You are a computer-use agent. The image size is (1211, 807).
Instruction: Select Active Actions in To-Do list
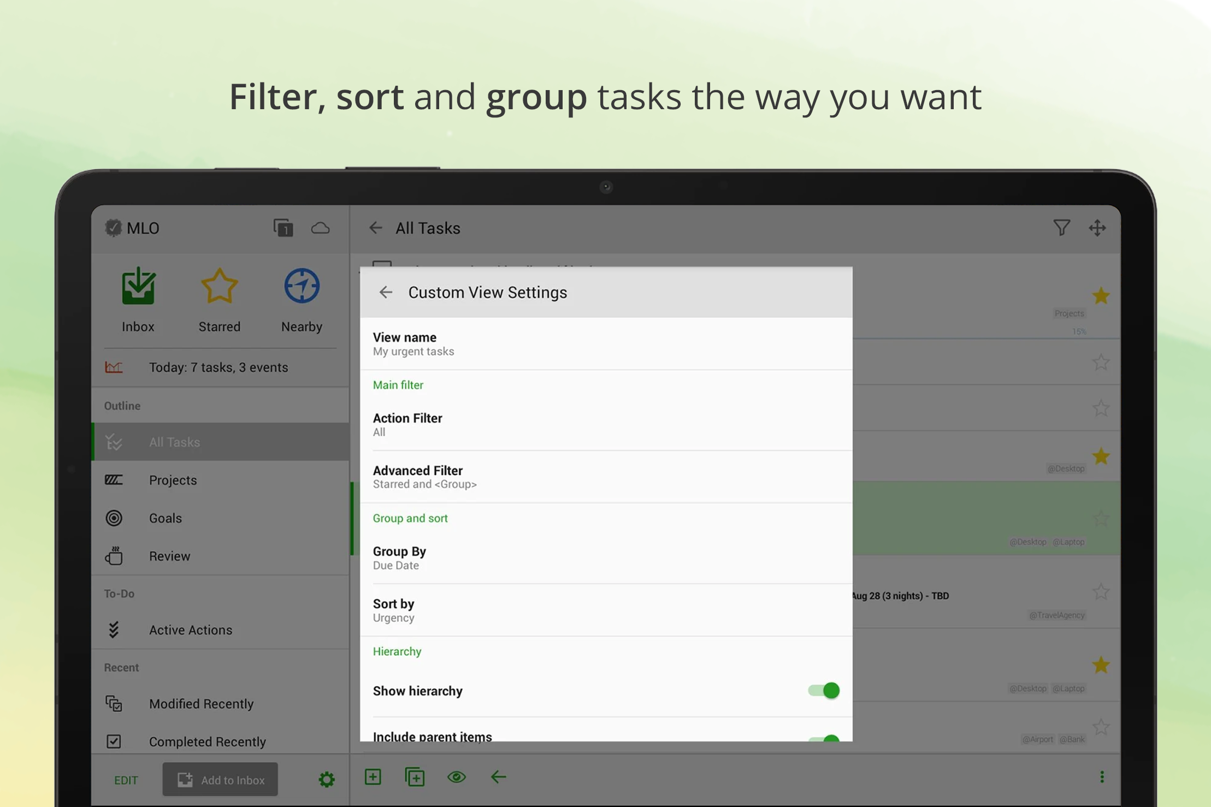pos(190,630)
